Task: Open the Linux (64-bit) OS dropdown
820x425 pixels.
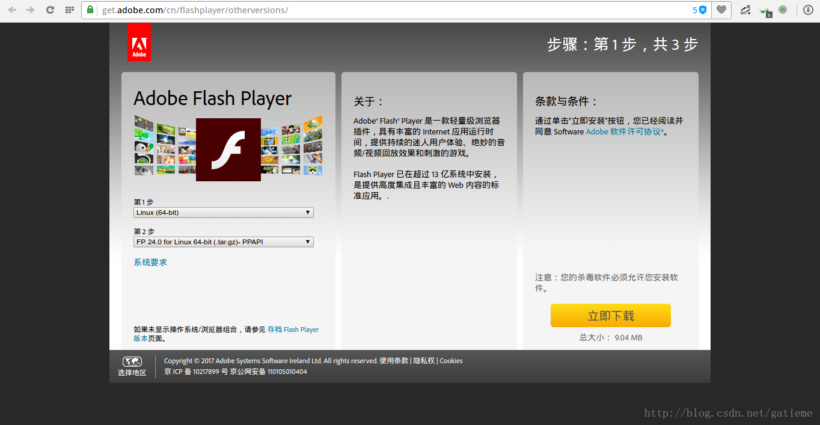Action: [x=224, y=212]
